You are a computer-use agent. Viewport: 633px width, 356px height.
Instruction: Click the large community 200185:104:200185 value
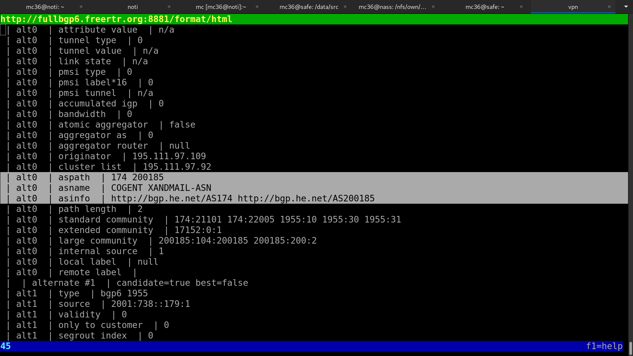(x=203, y=241)
